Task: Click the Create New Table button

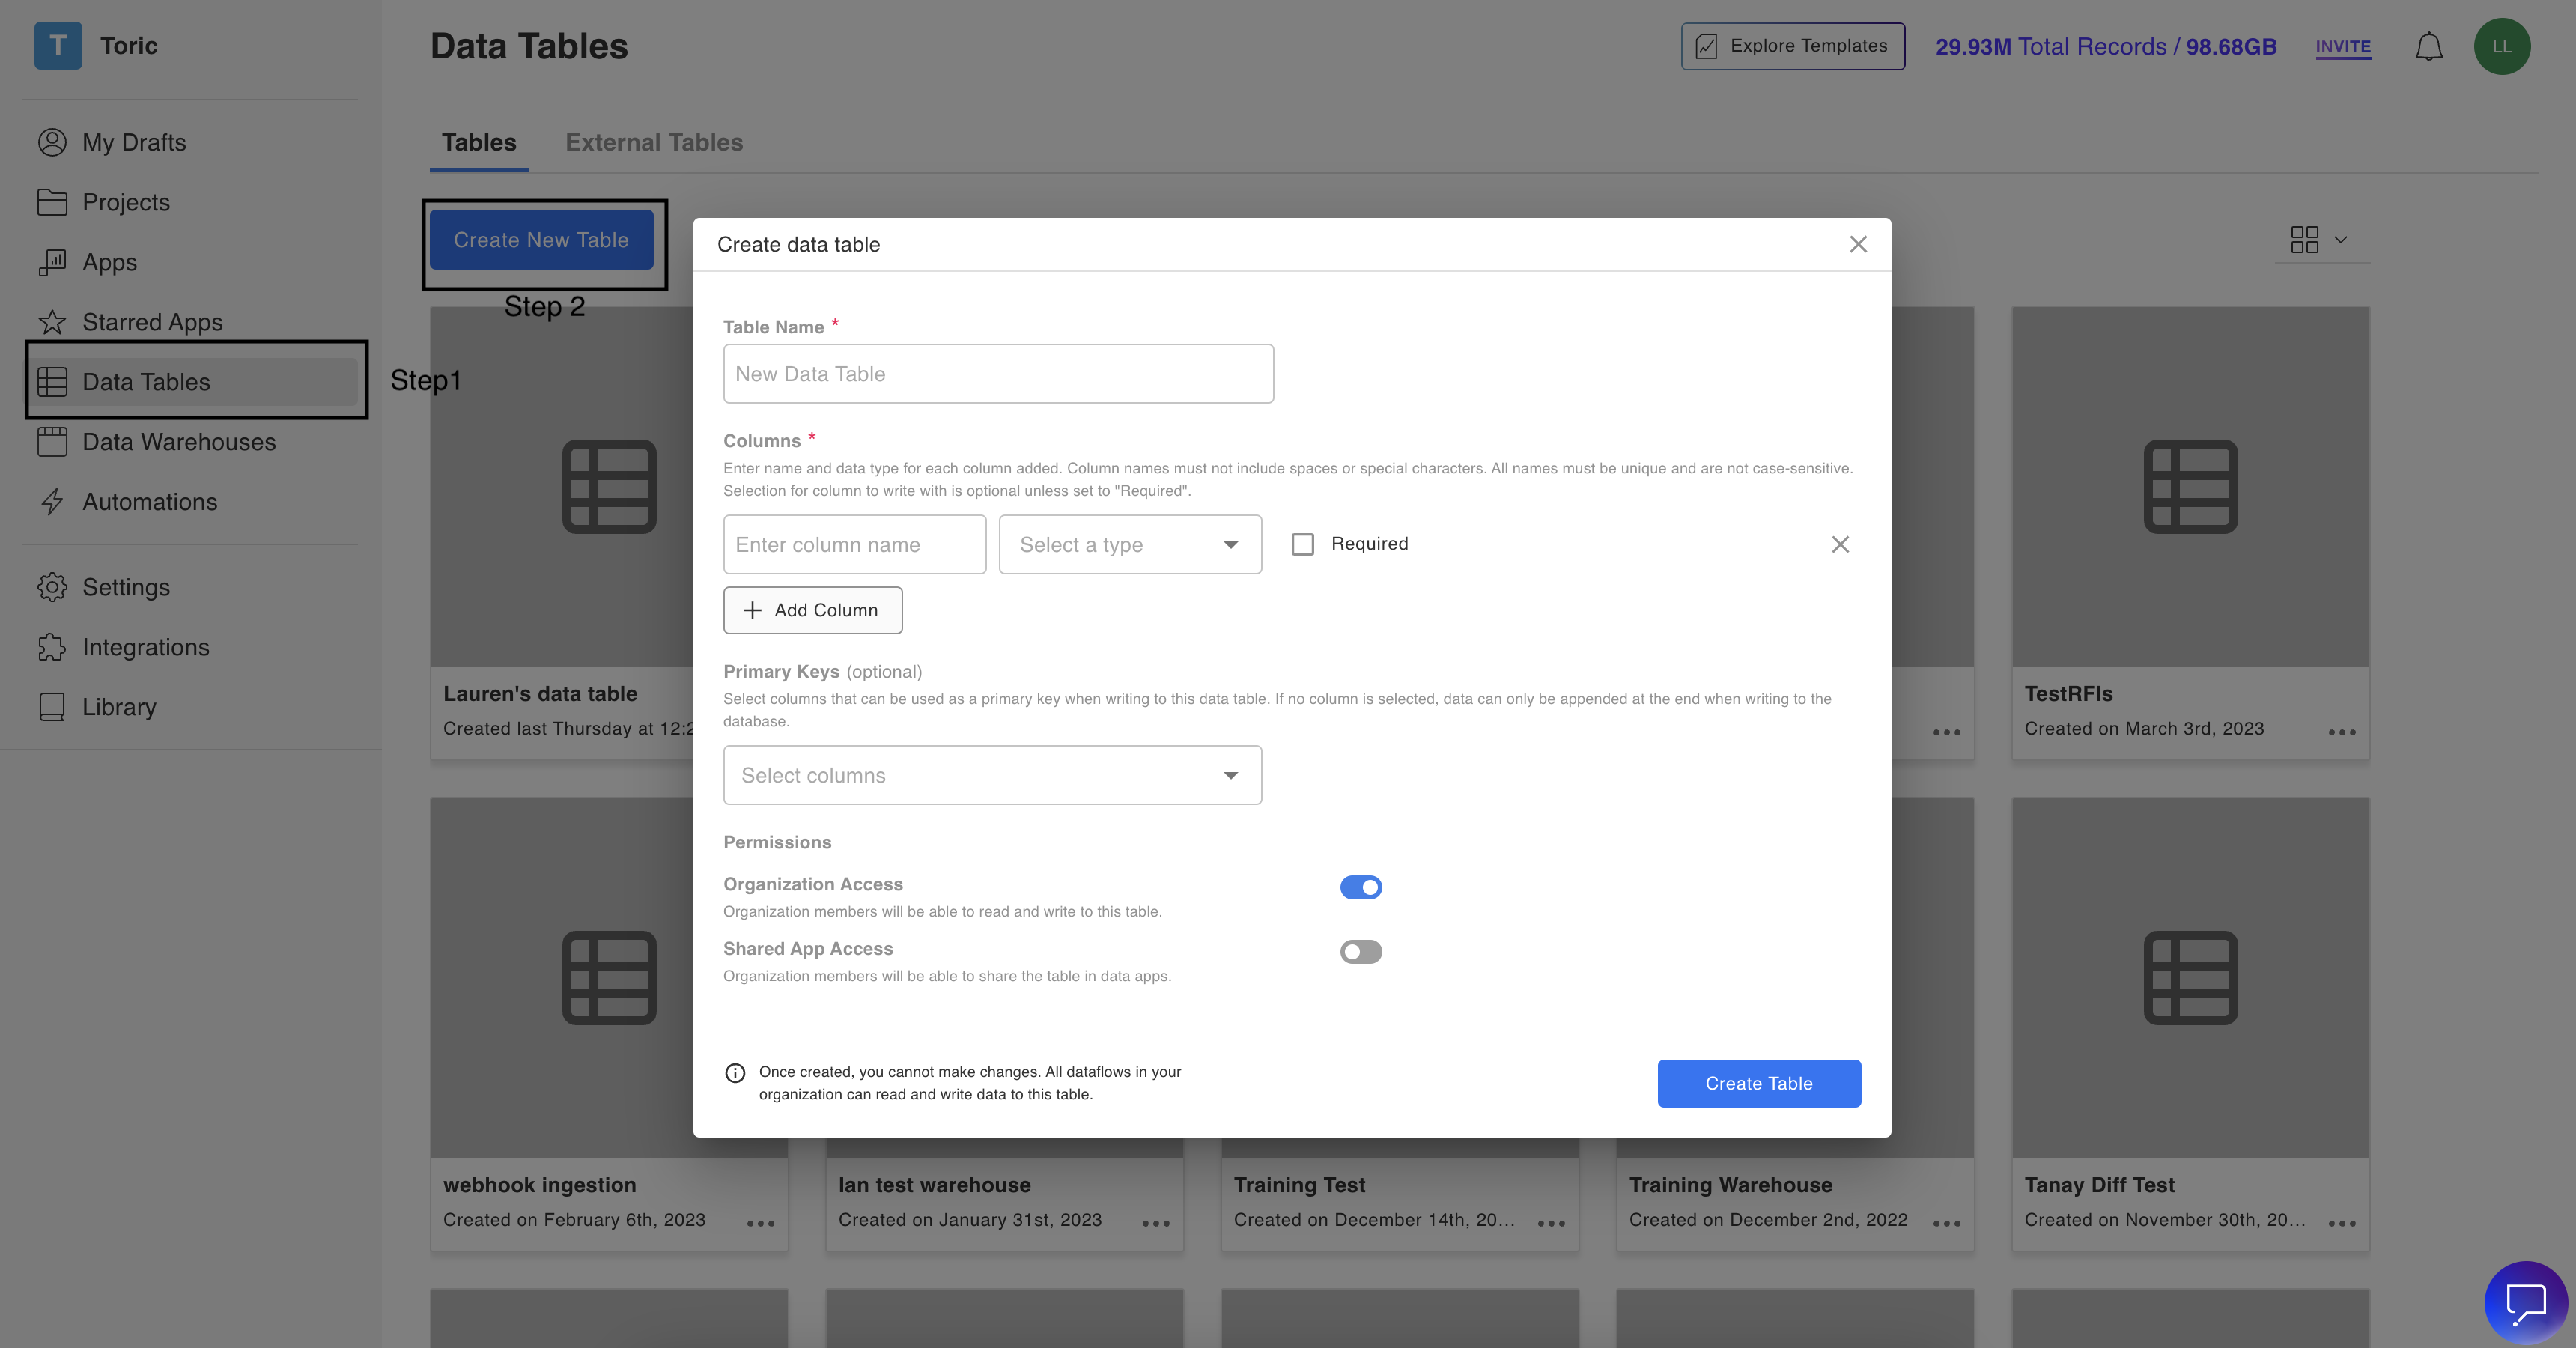Action: pos(541,240)
